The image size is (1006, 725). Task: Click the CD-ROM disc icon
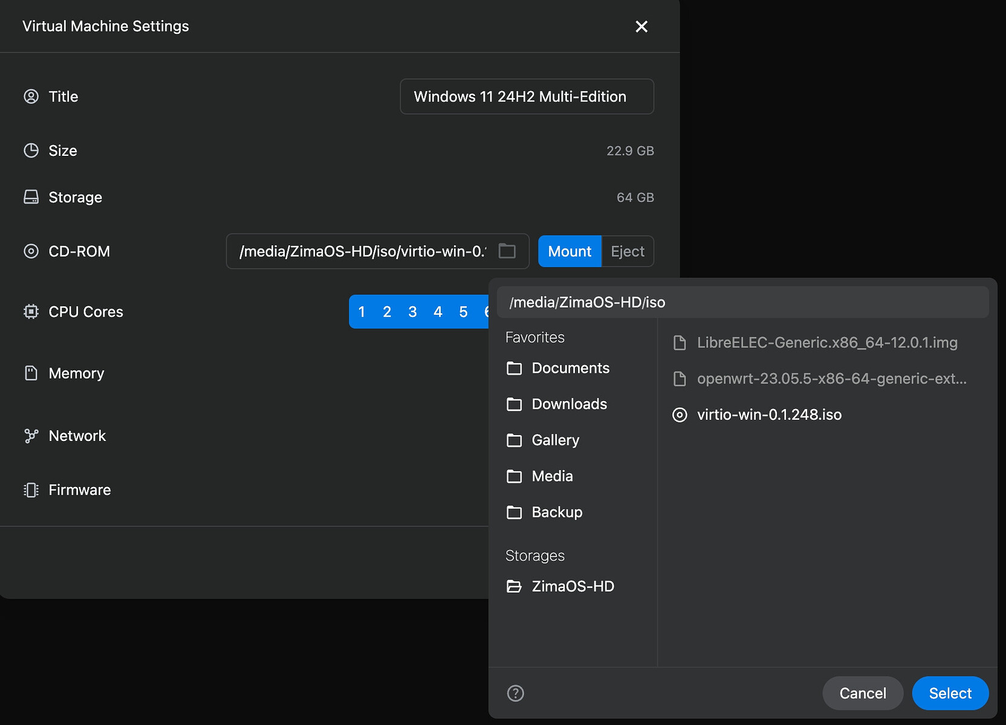(31, 251)
